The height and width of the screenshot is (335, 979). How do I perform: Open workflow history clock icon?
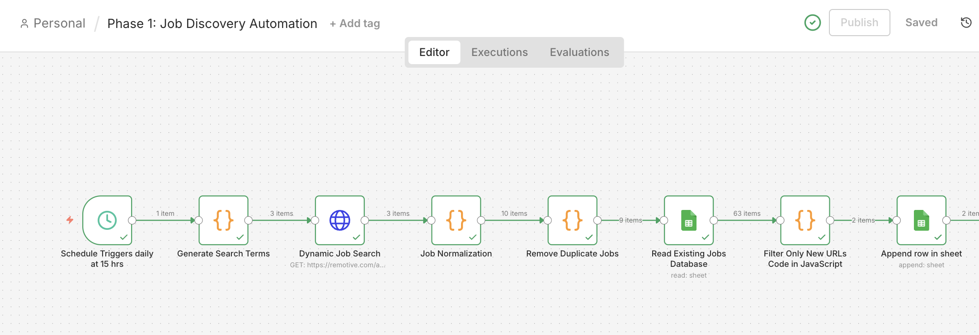[966, 23]
